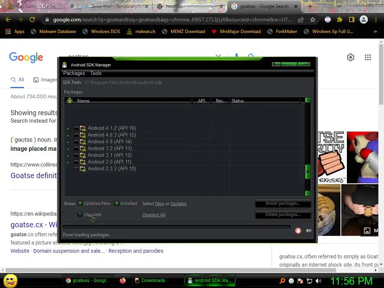
Task: Check the Android 4.0.3 (API 15) checkbox
Action: tap(76, 135)
